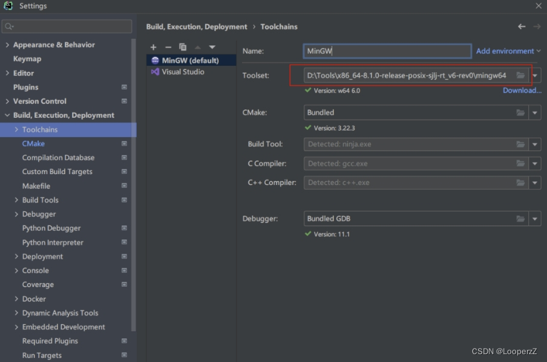The image size is (547, 362).
Task: Open Custom Build Targets settings
Action: [x=57, y=172]
